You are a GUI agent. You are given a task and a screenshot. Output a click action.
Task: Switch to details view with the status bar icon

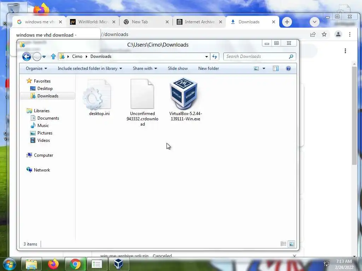[283, 244]
